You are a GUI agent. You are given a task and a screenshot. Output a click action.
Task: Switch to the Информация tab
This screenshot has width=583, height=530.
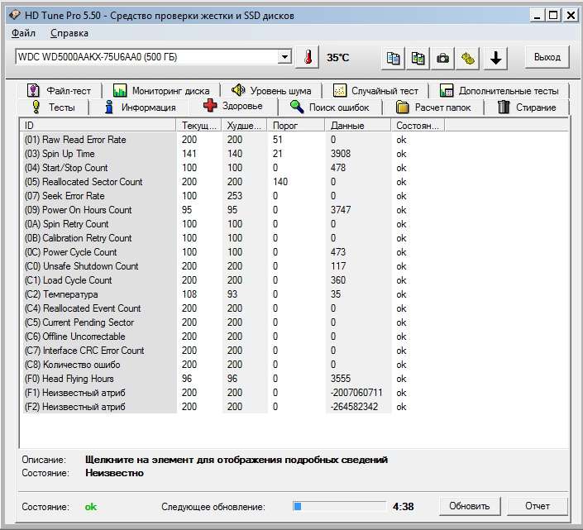click(140, 107)
